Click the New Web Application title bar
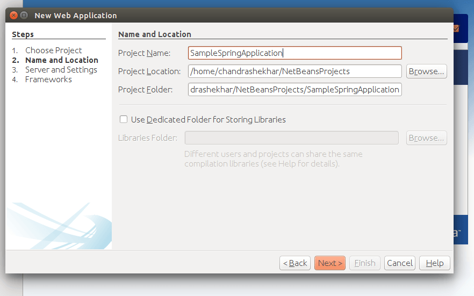 (x=215, y=16)
